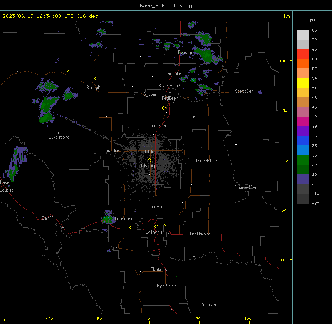Screen dimensions: 332x324
Task: Click the Lacombe city label
Action: [173, 73]
